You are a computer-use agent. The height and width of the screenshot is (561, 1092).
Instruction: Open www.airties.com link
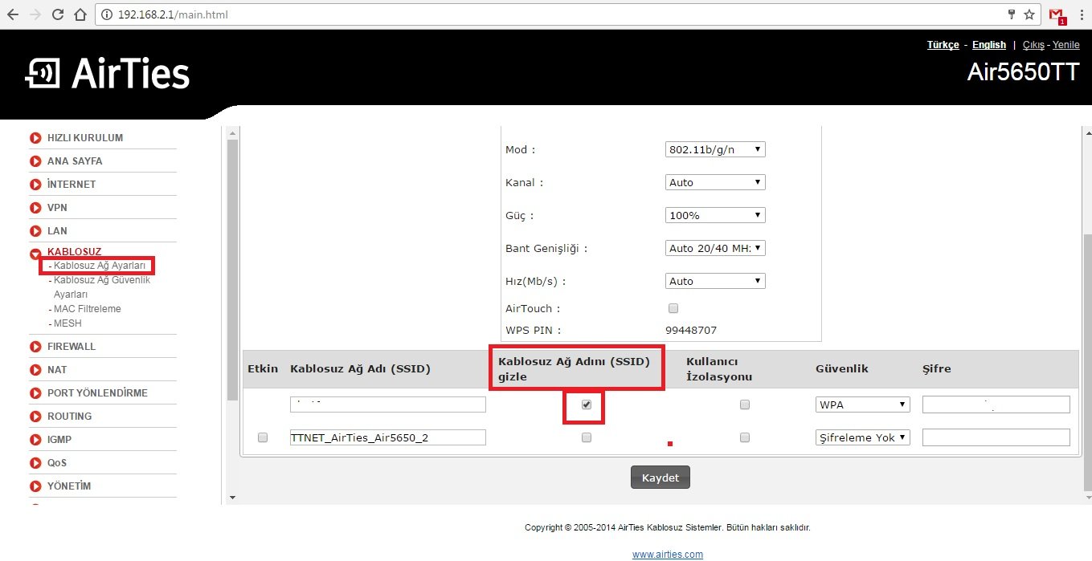[x=668, y=555]
